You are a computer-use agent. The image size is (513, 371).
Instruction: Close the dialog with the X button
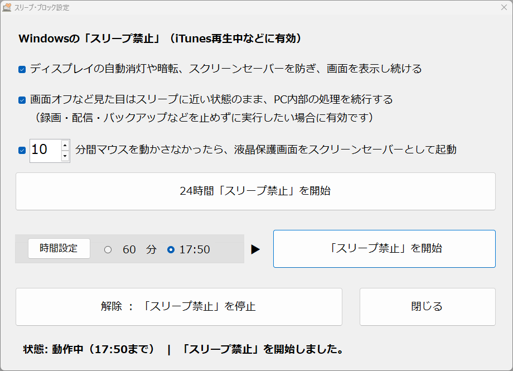click(x=505, y=7)
